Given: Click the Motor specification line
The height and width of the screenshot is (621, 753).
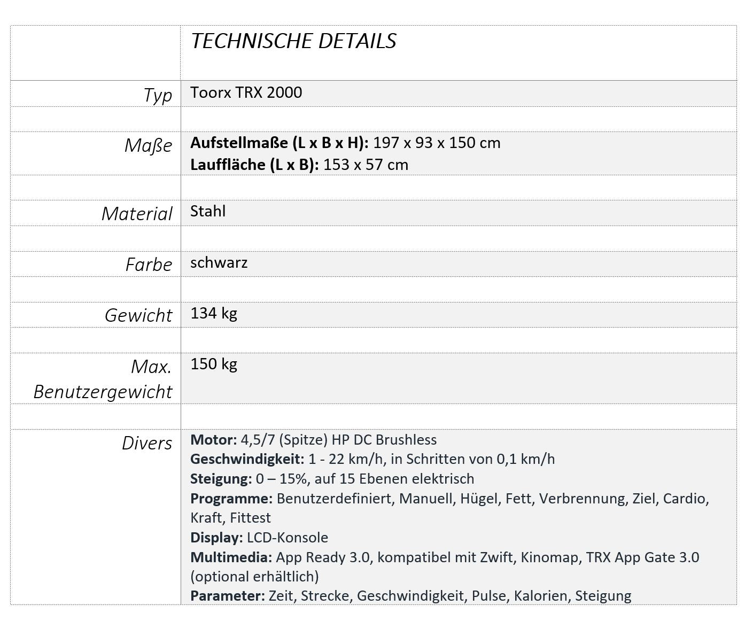Looking at the screenshot, I should click(x=314, y=440).
